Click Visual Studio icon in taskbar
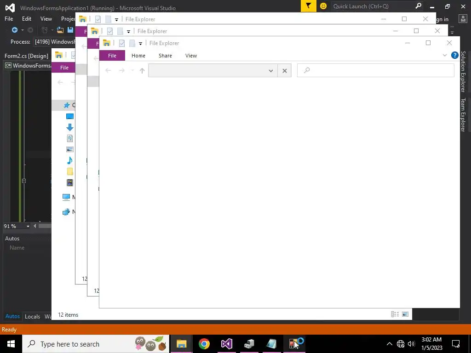The height and width of the screenshot is (353, 471). click(226, 344)
